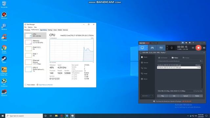
Task: Open the Windows Start menu
Action: tap(3, 116)
